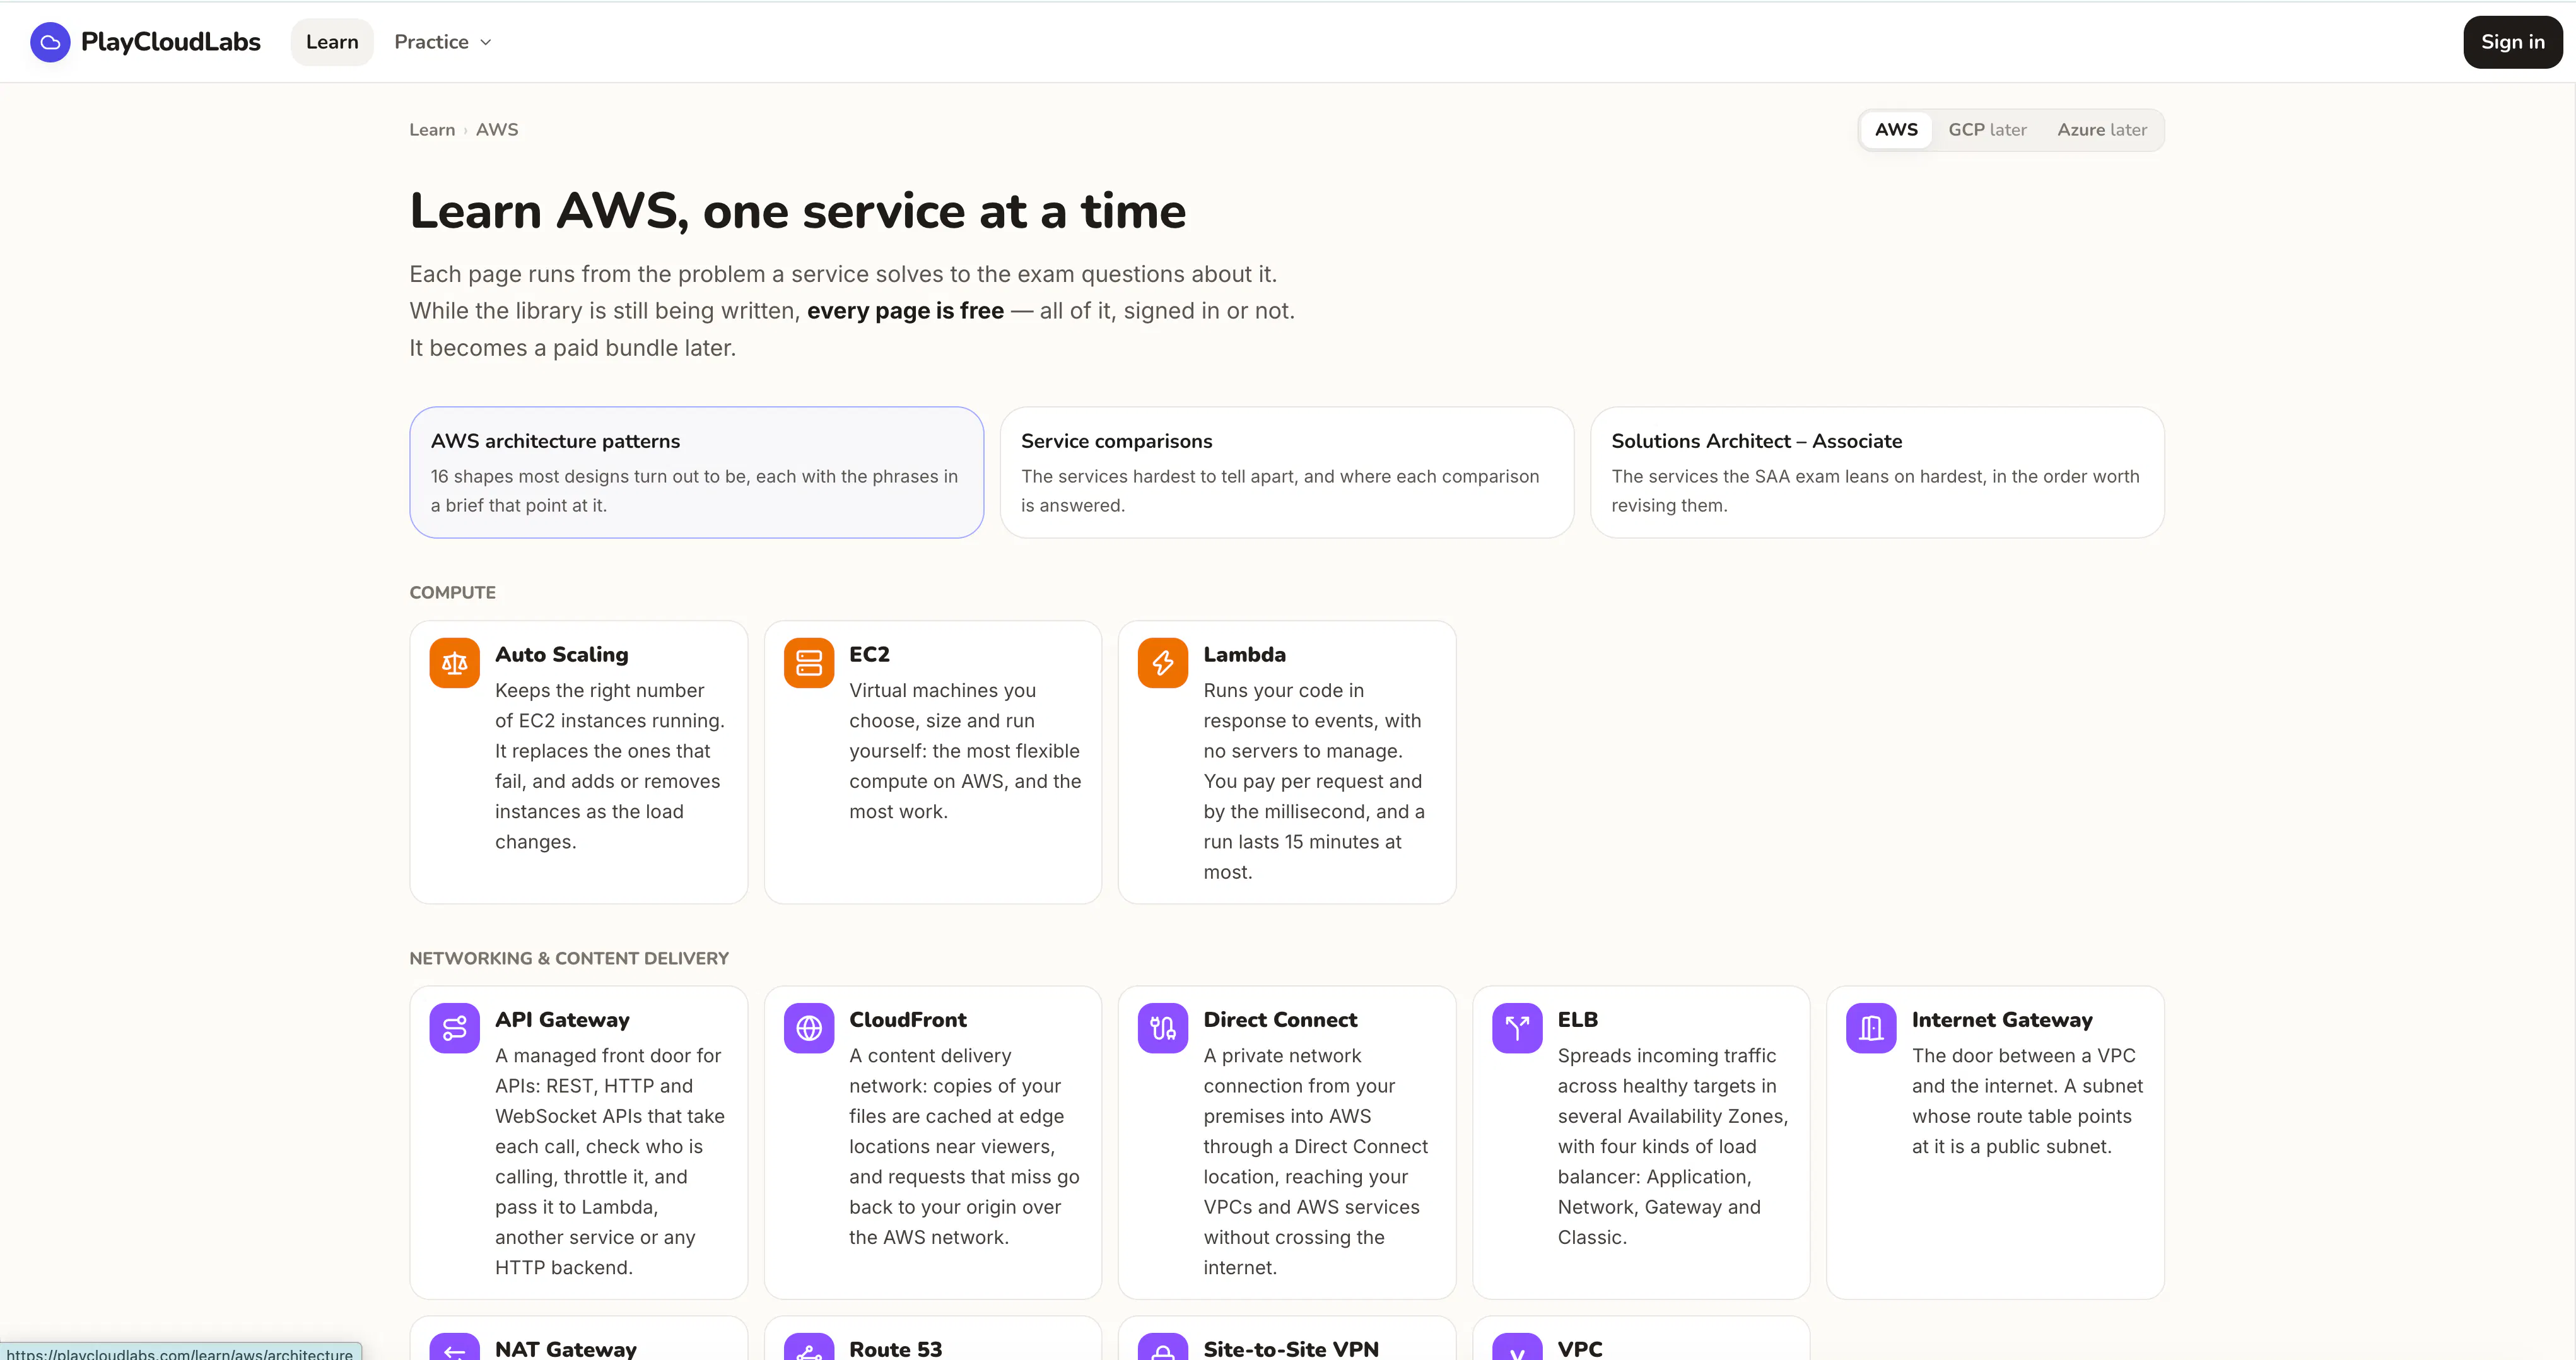
Task: Click the Lambda lightning icon
Action: pyautogui.click(x=1163, y=663)
